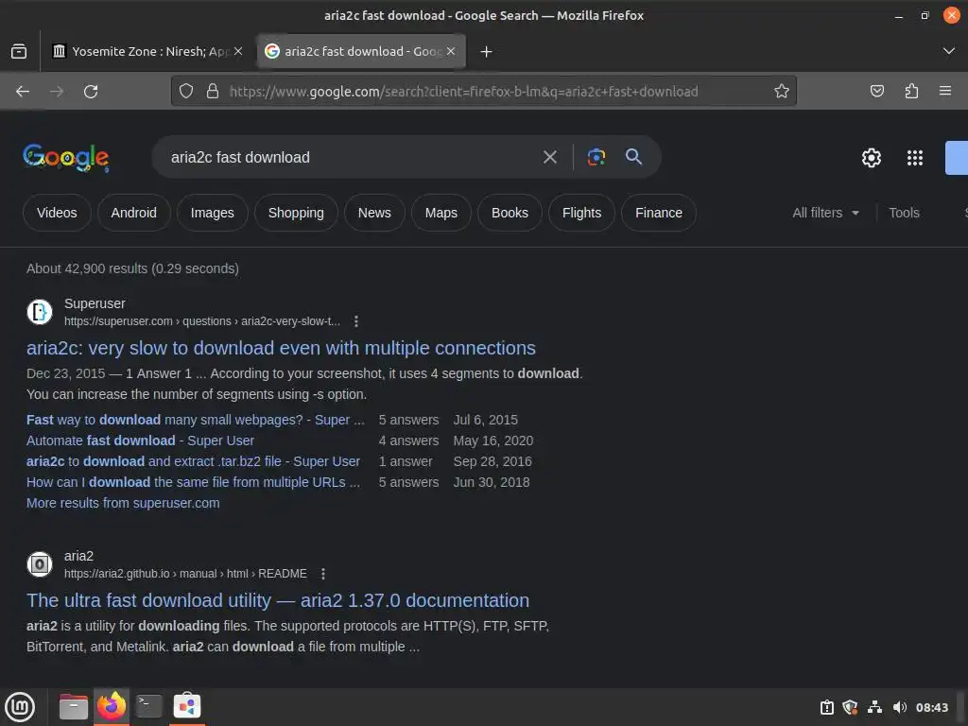
Task: Click the Google logo
Action: (66, 158)
